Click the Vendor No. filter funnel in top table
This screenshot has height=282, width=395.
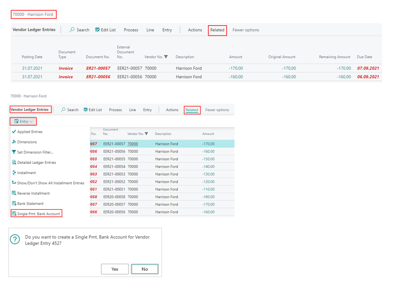coord(166,57)
